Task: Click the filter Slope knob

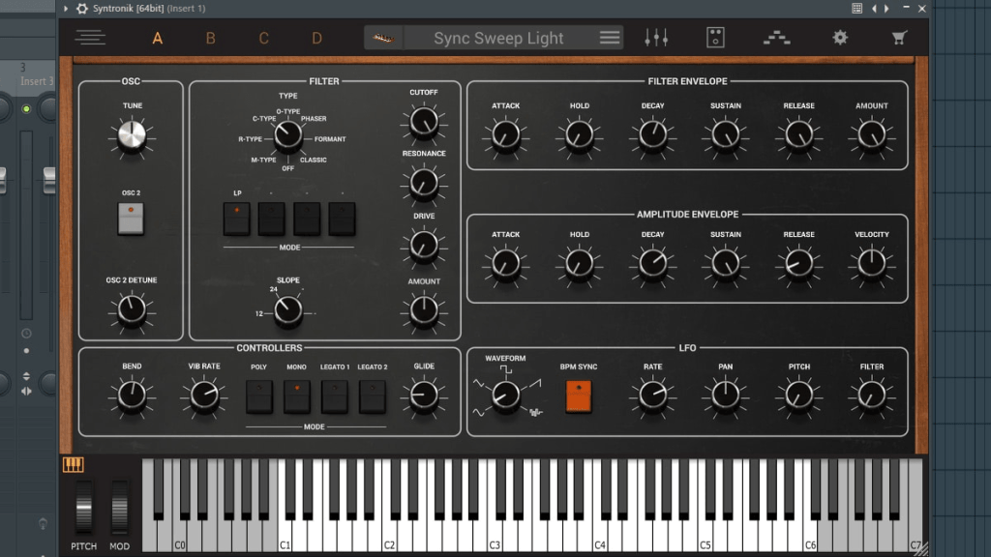Action: (287, 310)
